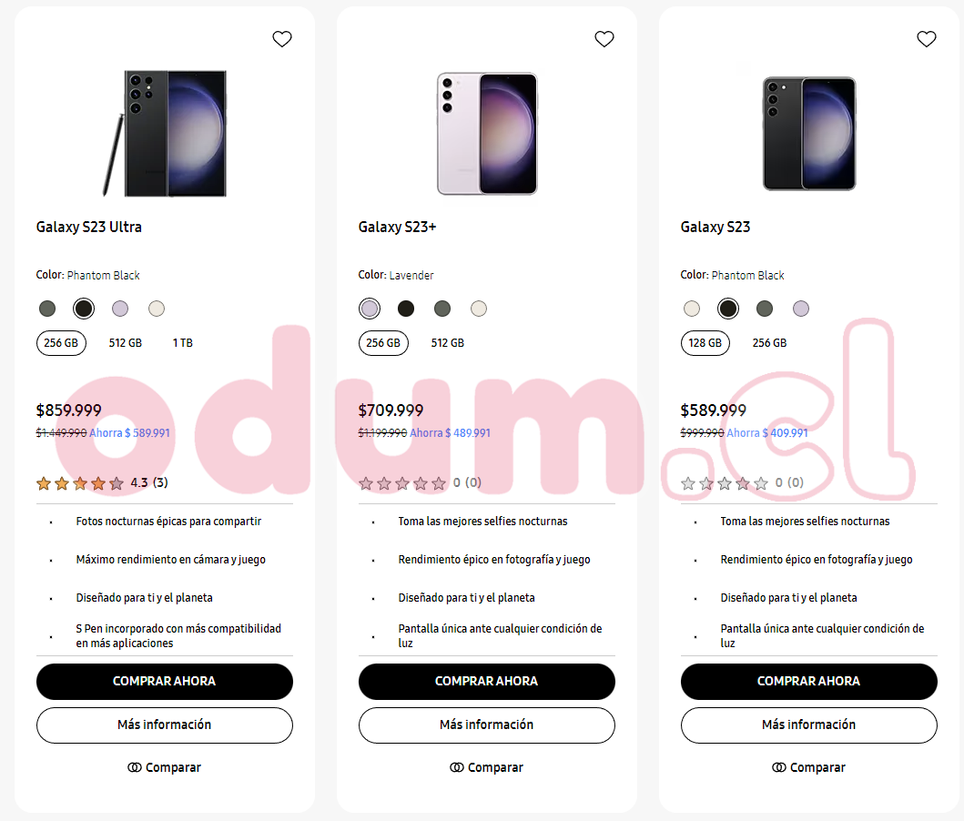The width and height of the screenshot is (964, 821).
Task: Choose 512 GB storage for Galaxy S23+
Action: click(448, 343)
